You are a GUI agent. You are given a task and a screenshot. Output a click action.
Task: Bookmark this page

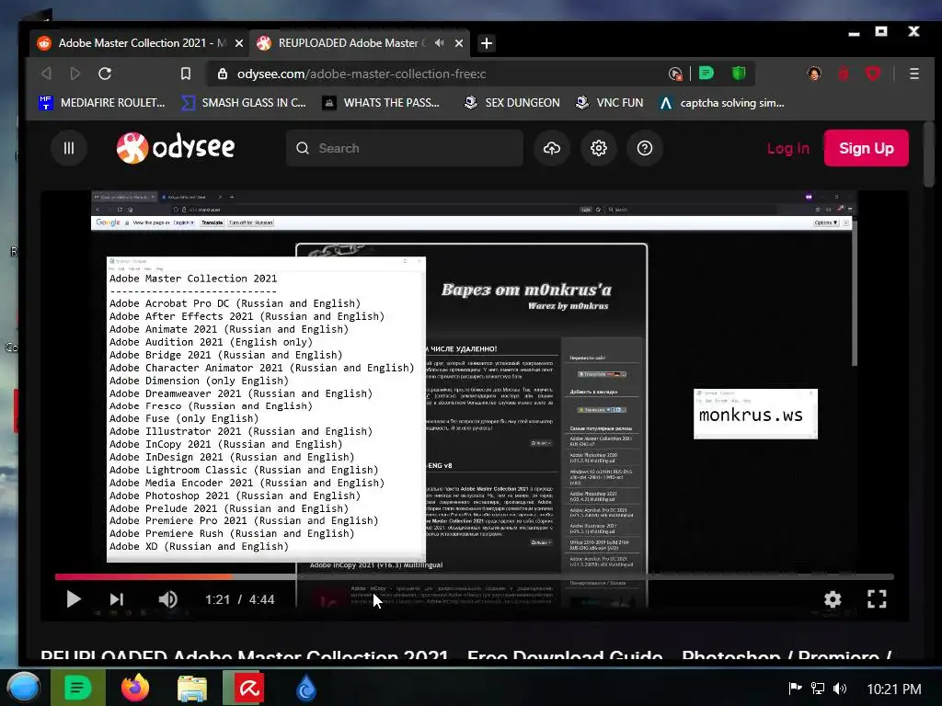[x=186, y=74]
